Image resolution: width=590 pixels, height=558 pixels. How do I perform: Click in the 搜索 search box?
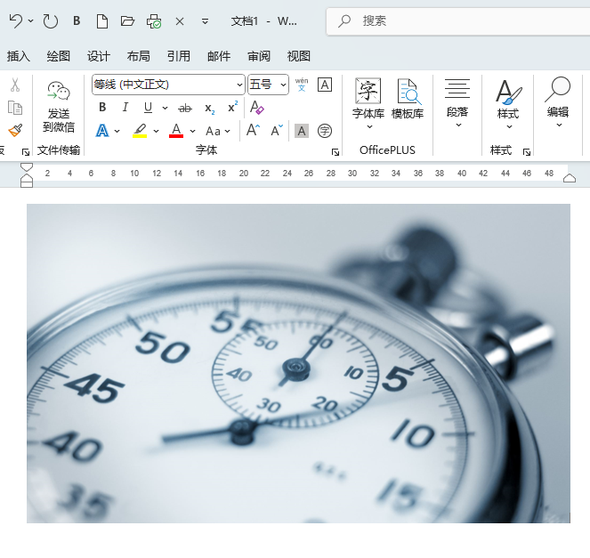point(463,20)
